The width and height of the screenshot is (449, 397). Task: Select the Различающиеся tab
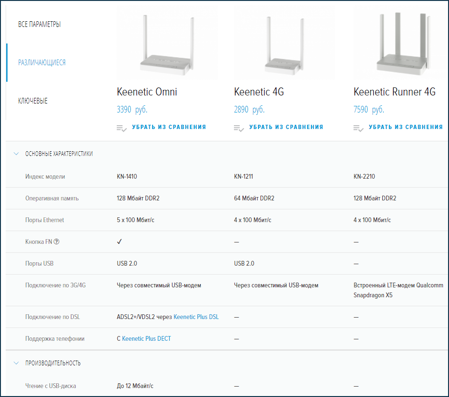coord(42,62)
